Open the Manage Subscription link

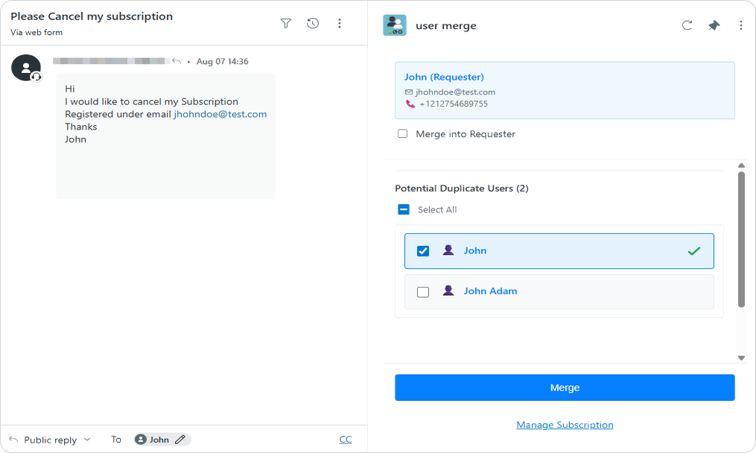pyautogui.click(x=565, y=425)
